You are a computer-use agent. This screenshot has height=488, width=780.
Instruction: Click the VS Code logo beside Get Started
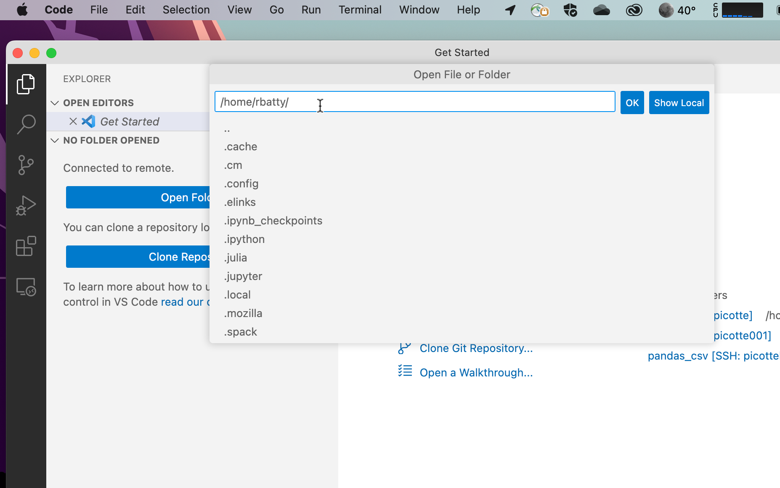pos(88,122)
